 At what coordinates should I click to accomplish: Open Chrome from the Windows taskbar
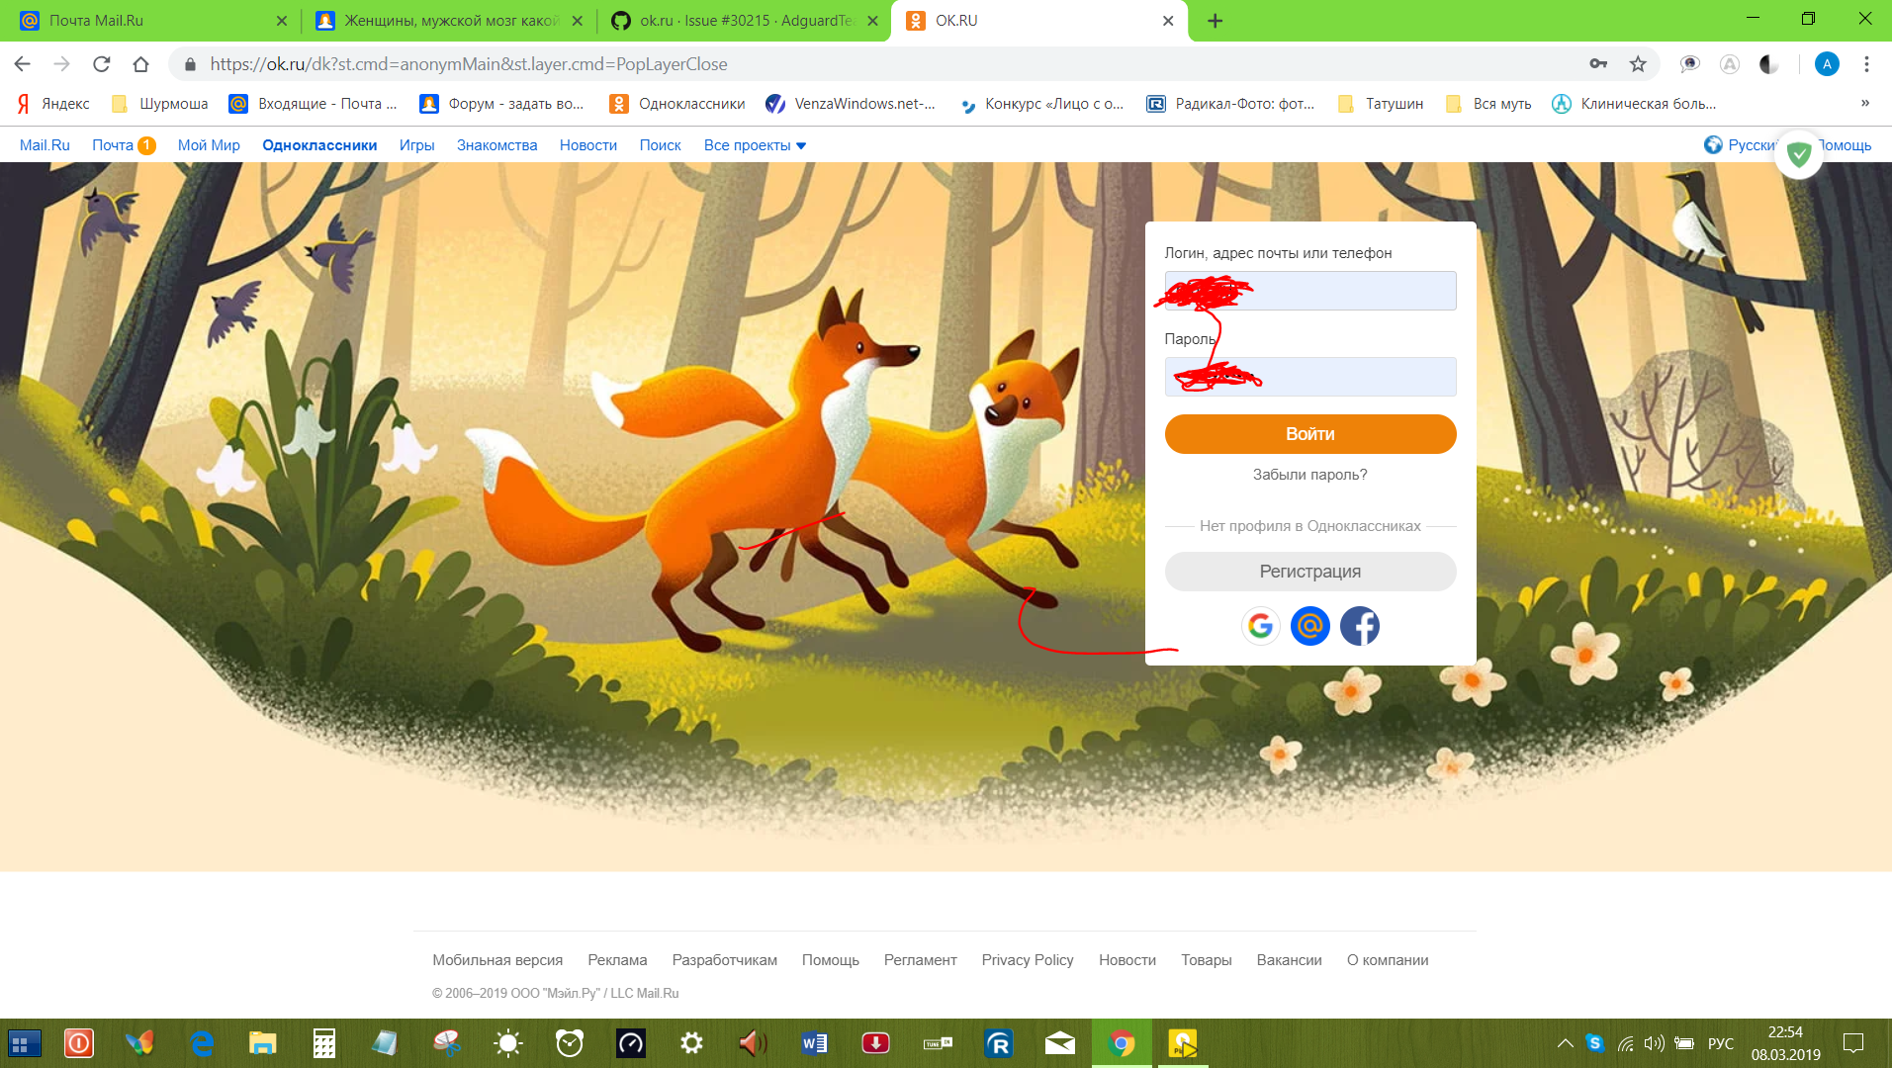pos(1122,1043)
